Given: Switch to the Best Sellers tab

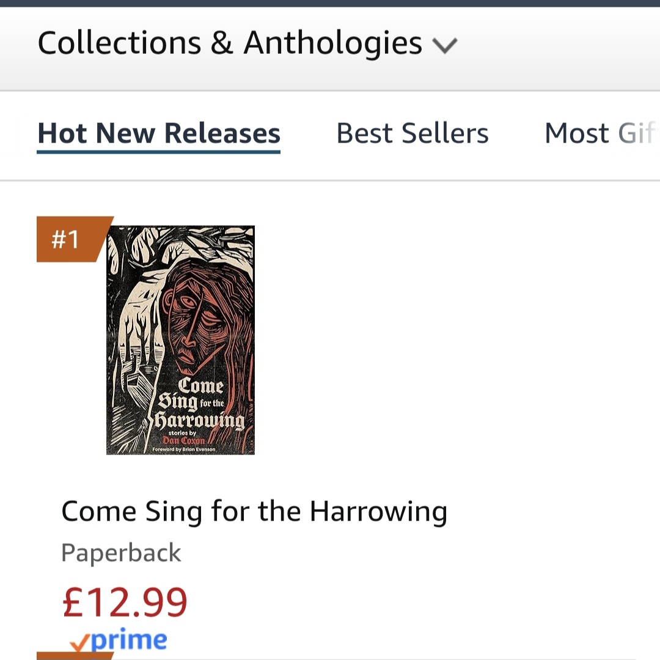Looking at the screenshot, I should pos(413,133).
